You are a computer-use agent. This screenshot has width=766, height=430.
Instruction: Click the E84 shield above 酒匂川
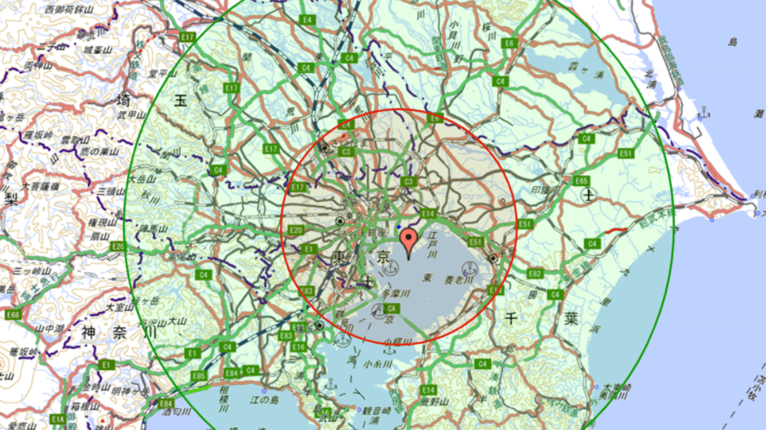(x=165, y=404)
